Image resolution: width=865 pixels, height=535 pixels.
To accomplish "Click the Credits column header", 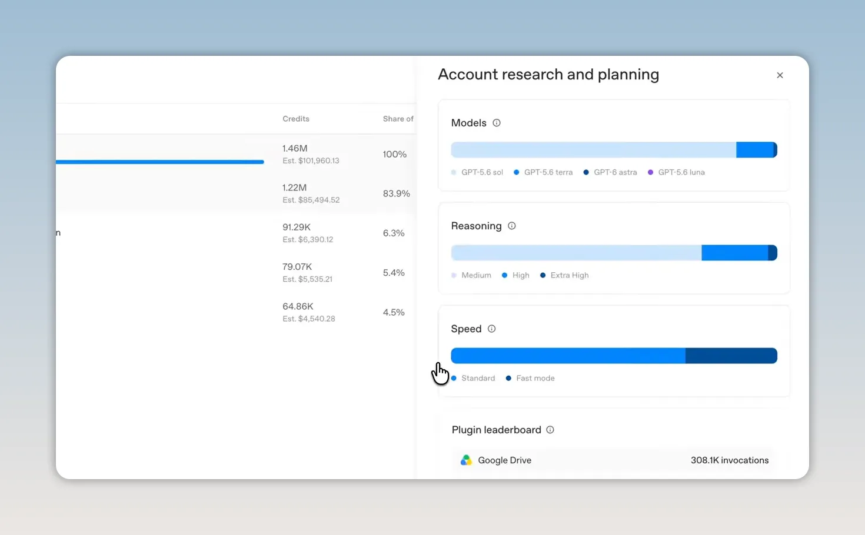I will click(296, 119).
